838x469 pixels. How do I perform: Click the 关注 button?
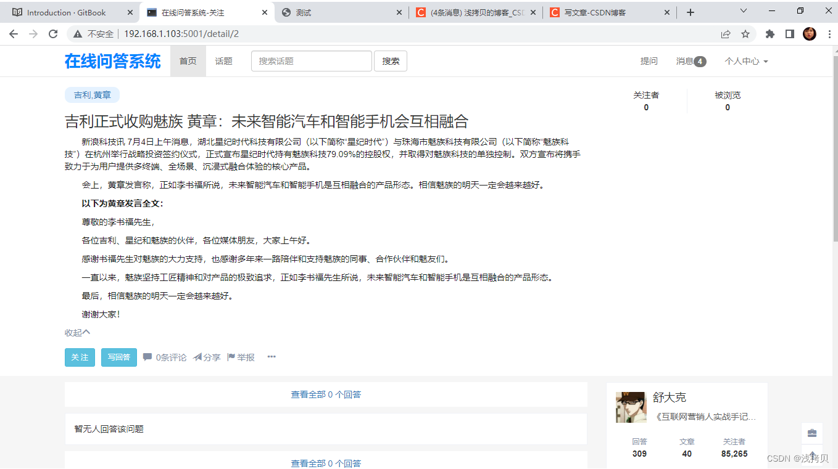(x=80, y=357)
